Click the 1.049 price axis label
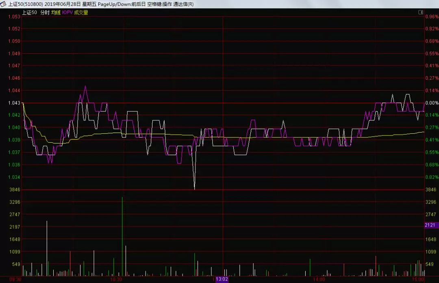 [14, 54]
